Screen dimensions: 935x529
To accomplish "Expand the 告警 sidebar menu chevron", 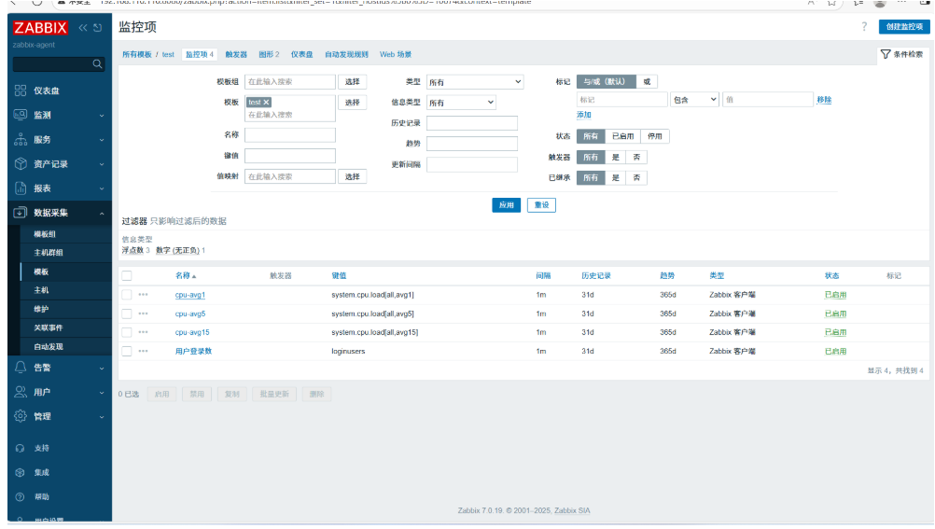I will pos(102,368).
